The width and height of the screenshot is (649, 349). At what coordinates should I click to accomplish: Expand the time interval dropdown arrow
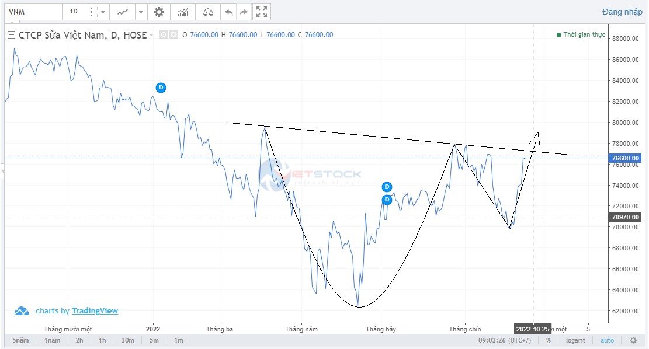tap(103, 12)
